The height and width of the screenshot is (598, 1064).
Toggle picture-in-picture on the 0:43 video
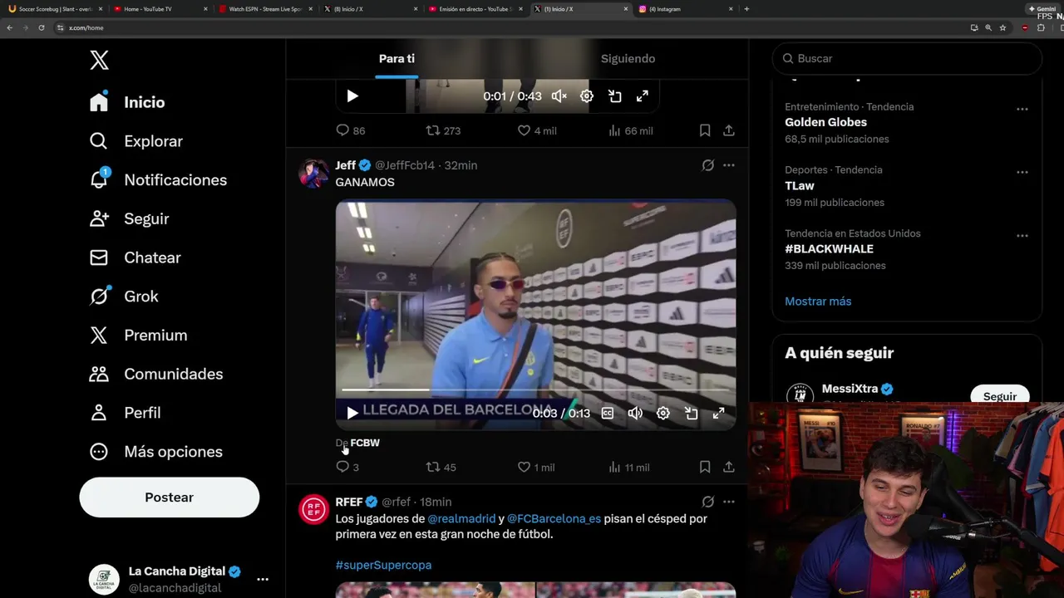(x=615, y=96)
